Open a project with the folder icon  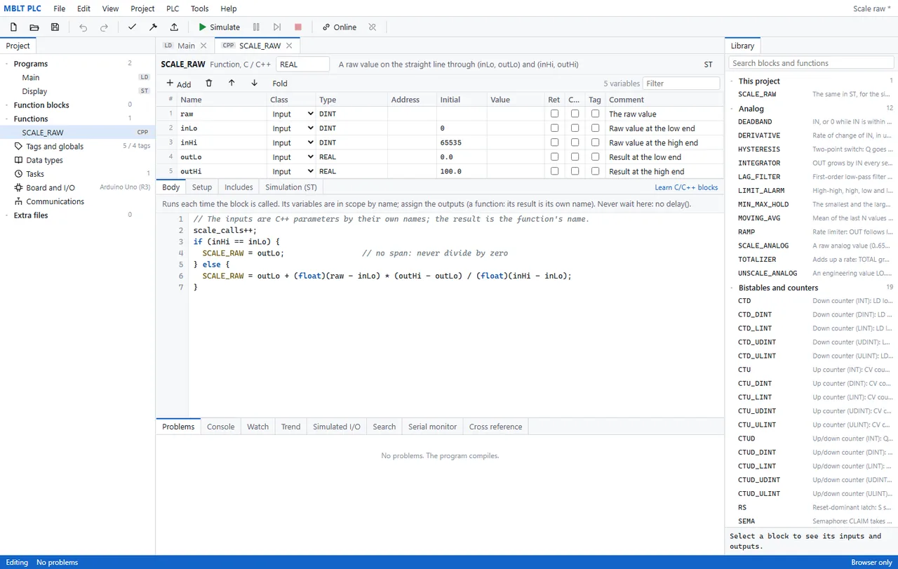[34, 27]
